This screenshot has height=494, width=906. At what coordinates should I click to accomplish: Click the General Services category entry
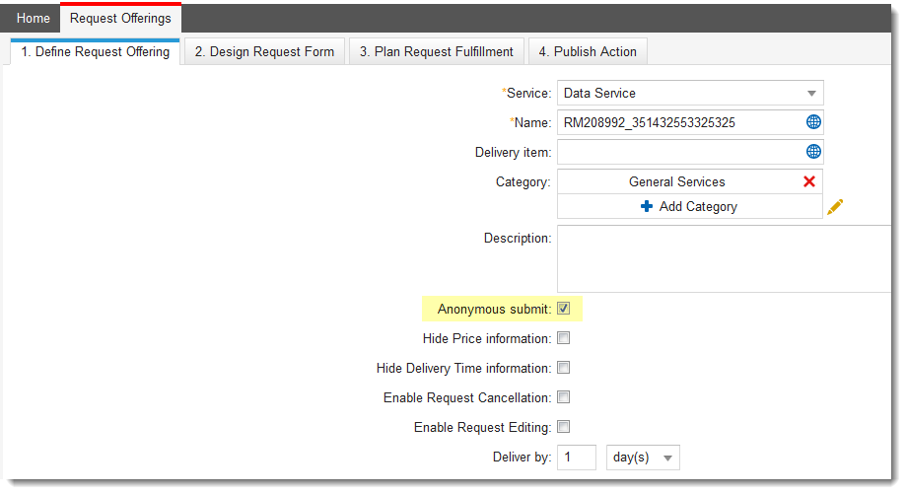coord(676,181)
